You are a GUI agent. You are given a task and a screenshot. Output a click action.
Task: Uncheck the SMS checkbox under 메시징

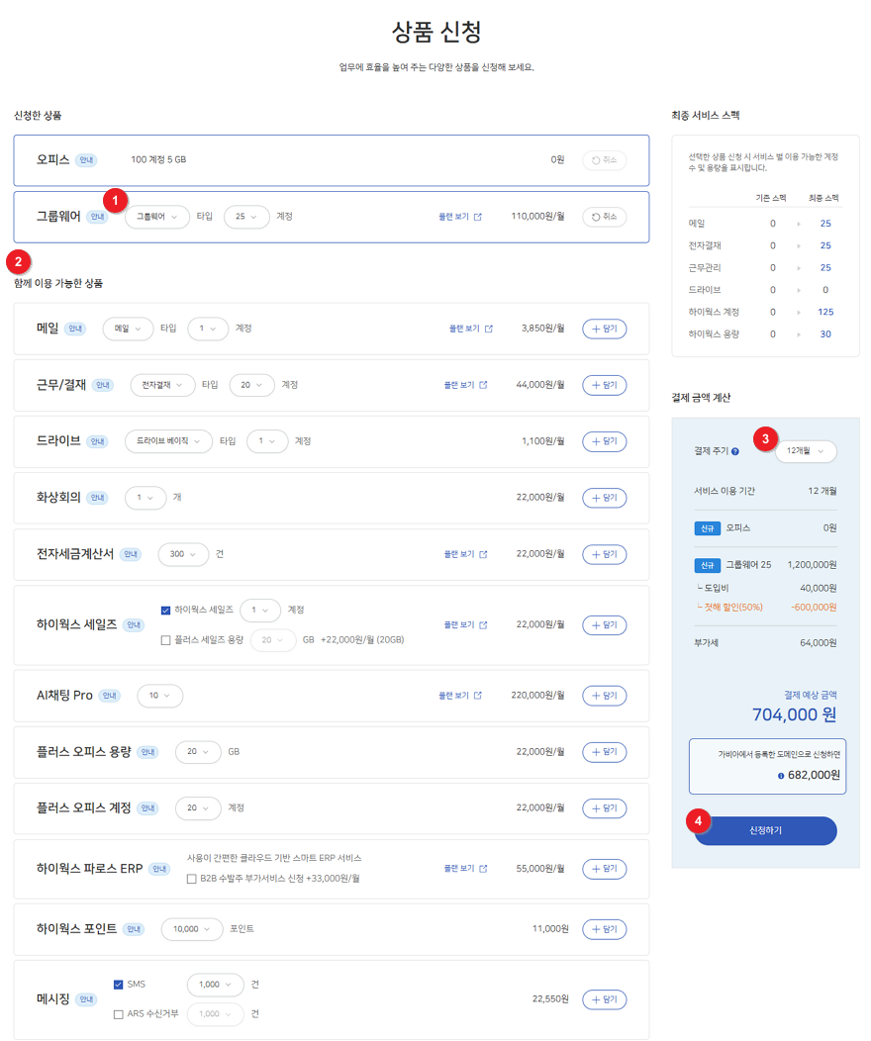point(119,985)
